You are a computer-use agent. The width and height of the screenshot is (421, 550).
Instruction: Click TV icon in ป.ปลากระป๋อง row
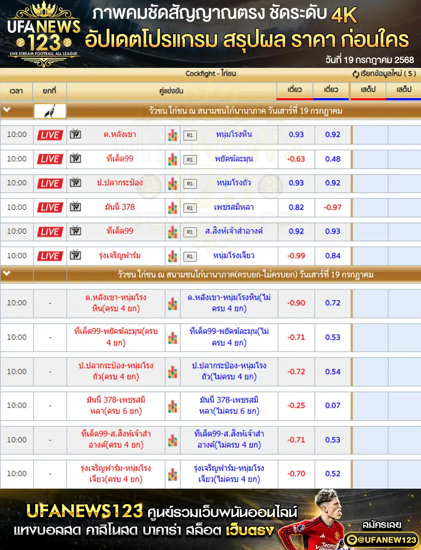pos(75,183)
